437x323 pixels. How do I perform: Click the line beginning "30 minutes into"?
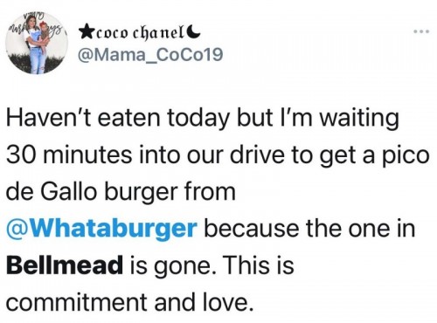218,155
